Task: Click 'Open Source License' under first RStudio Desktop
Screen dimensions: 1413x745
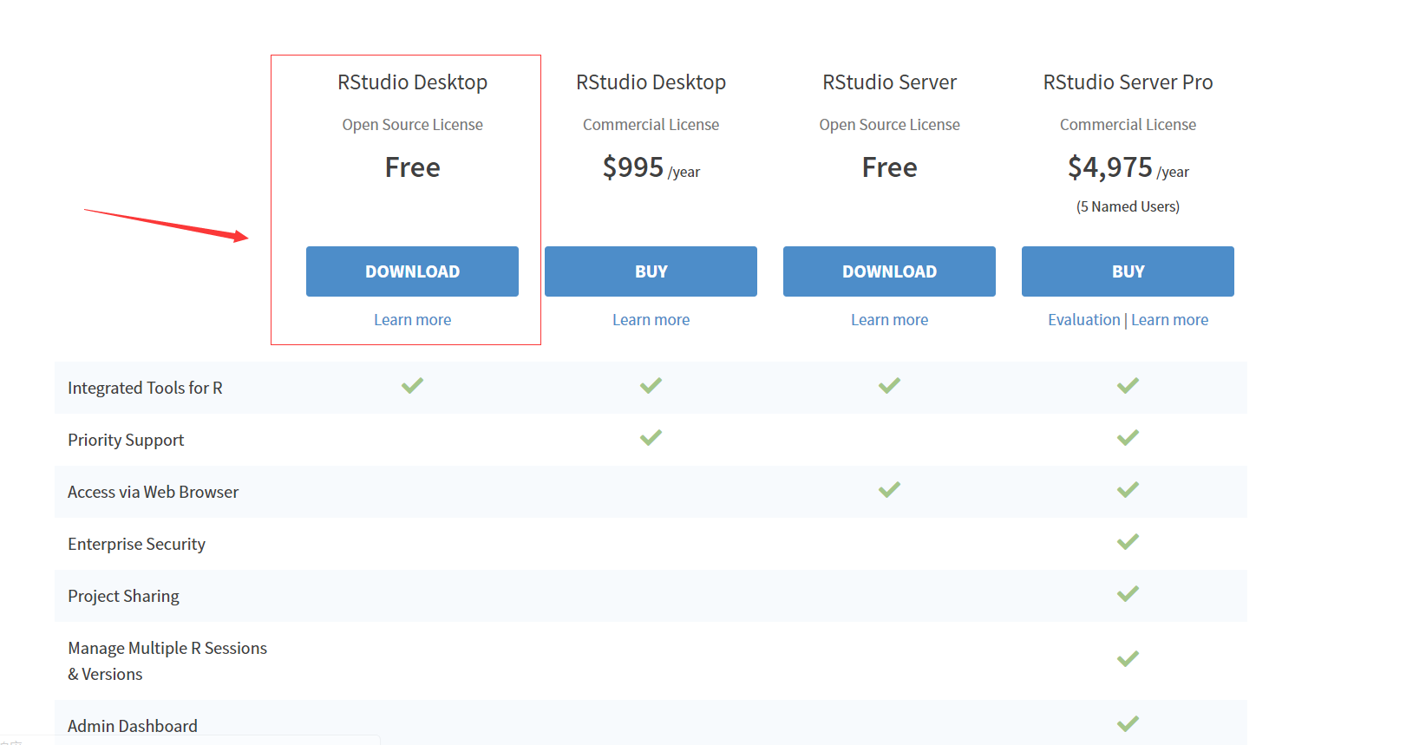Action: 412,125
